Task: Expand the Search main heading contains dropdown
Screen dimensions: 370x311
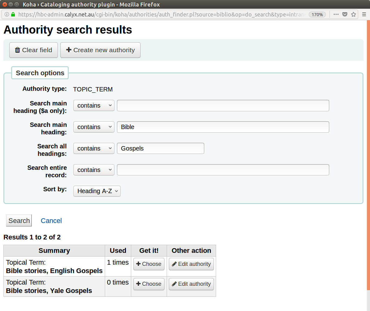Action: click(x=94, y=127)
